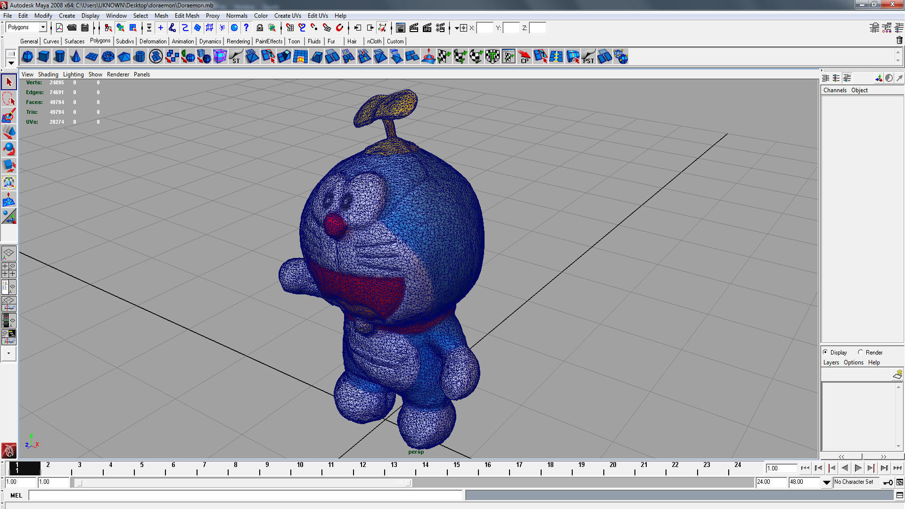Image resolution: width=905 pixels, height=509 pixels.
Task: Activate the Scale tool
Action: tap(8, 166)
